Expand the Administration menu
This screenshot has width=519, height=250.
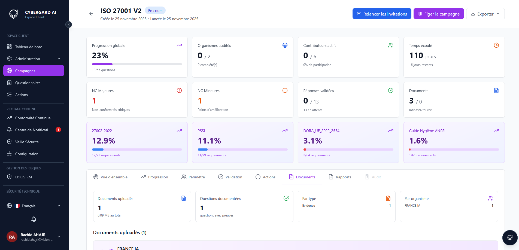[x=34, y=59]
